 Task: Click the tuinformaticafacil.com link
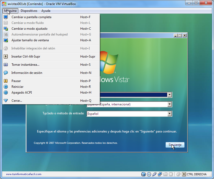click(x=24, y=174)
